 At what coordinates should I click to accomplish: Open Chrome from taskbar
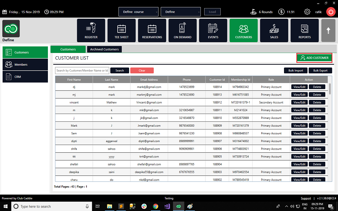tap(156, 206)
